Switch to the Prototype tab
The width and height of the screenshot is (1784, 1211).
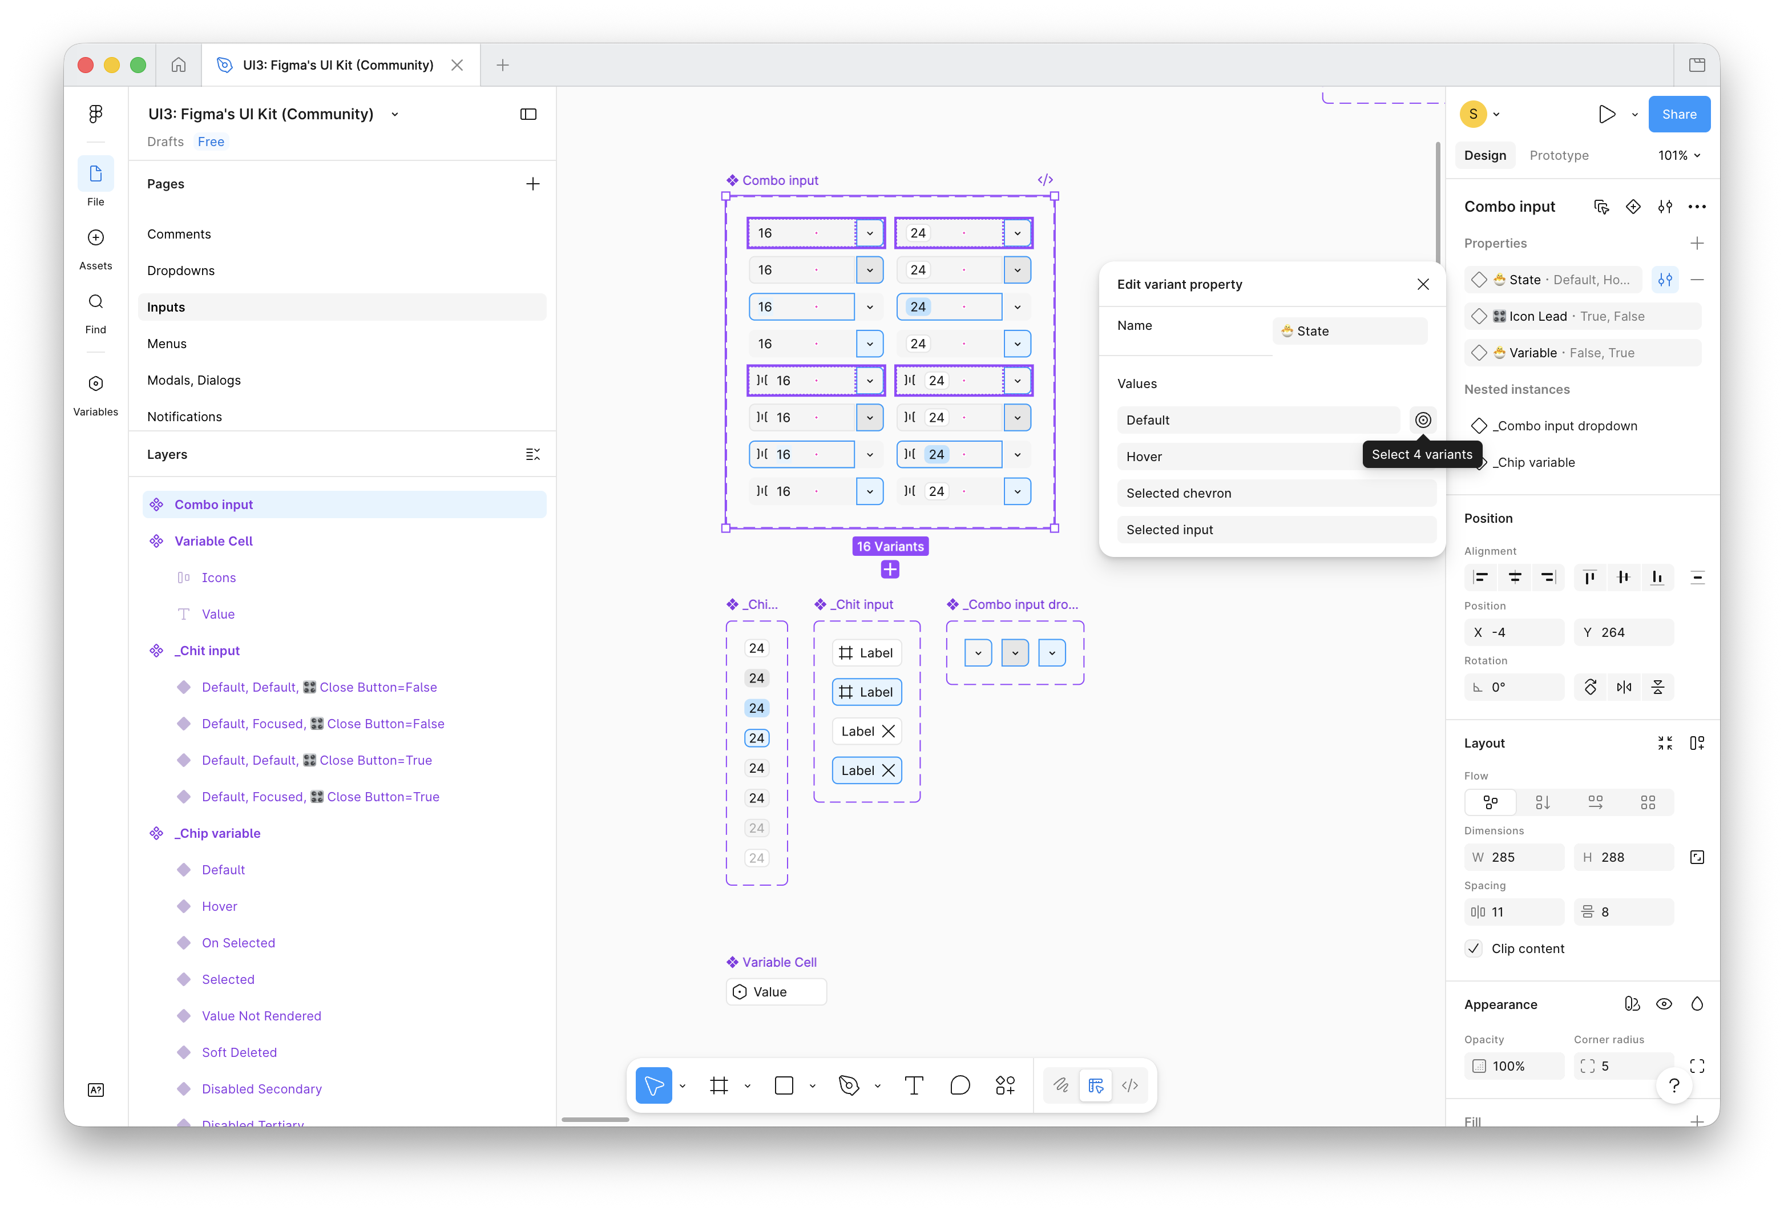1559,155
